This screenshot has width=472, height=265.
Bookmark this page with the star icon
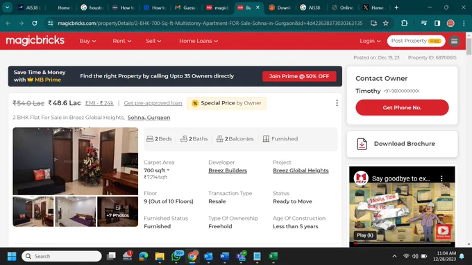386,23
